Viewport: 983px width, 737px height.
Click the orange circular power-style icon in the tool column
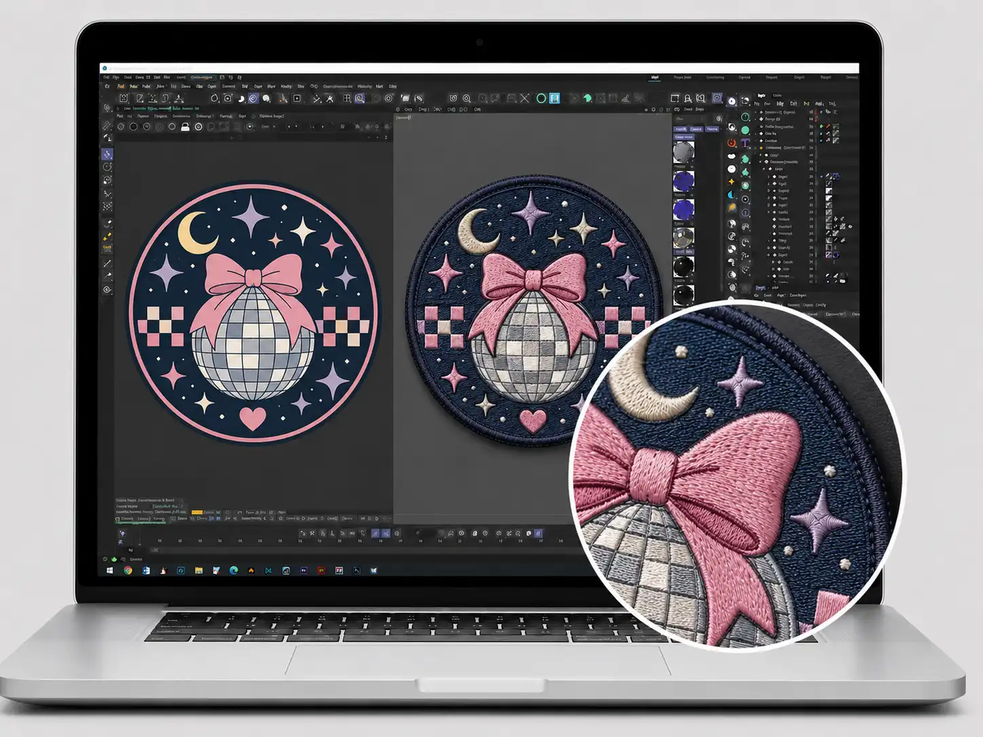tap(732, 143)
